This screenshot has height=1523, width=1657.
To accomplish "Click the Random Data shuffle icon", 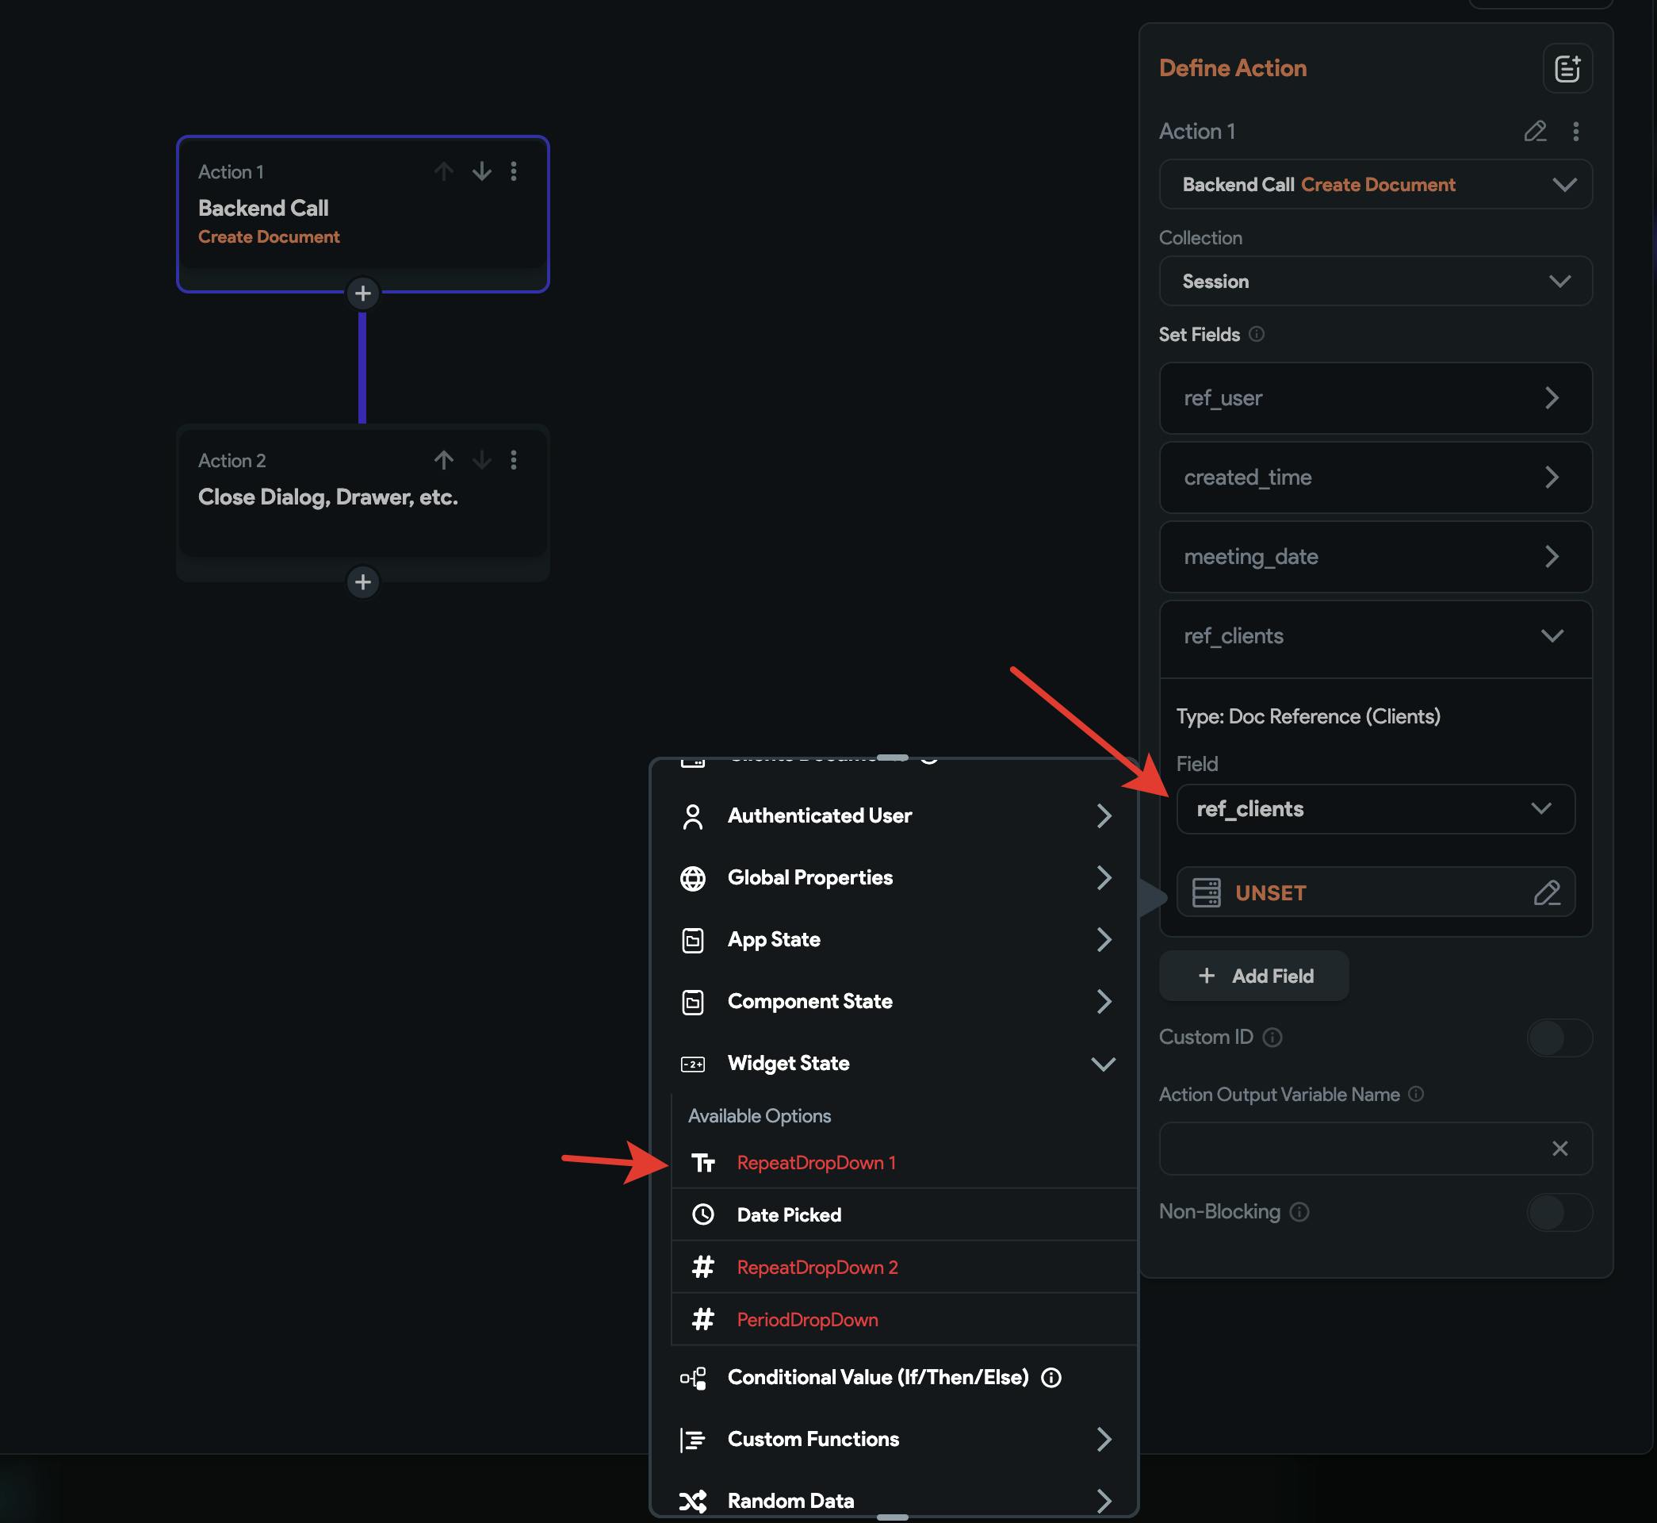I will [x=693, y=1501].
